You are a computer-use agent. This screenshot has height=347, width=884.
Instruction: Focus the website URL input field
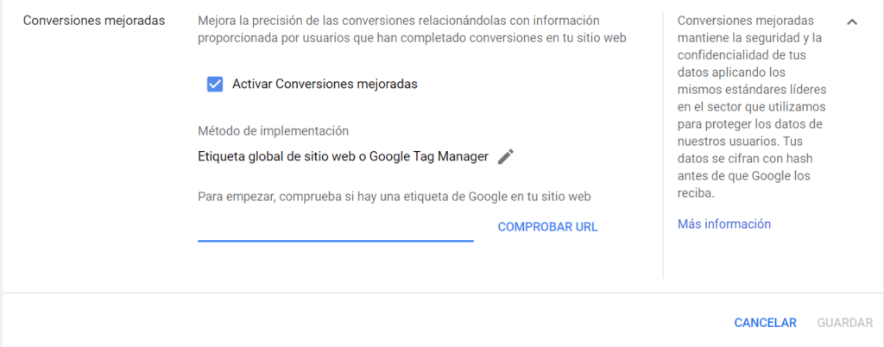(336, 228)
